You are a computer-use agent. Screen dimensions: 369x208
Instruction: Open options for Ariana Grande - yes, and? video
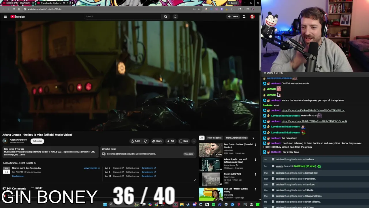(x=255, y=159)
